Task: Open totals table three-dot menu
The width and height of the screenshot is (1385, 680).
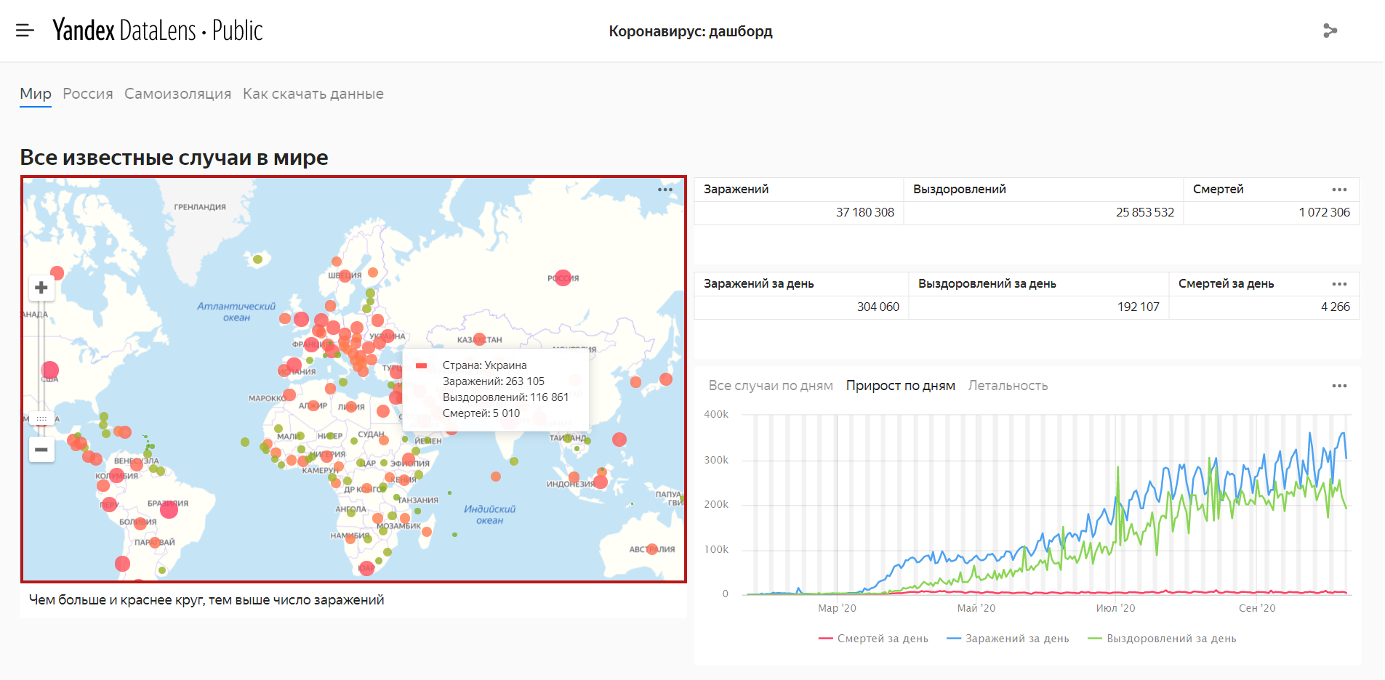Action: coord(1339,190)
